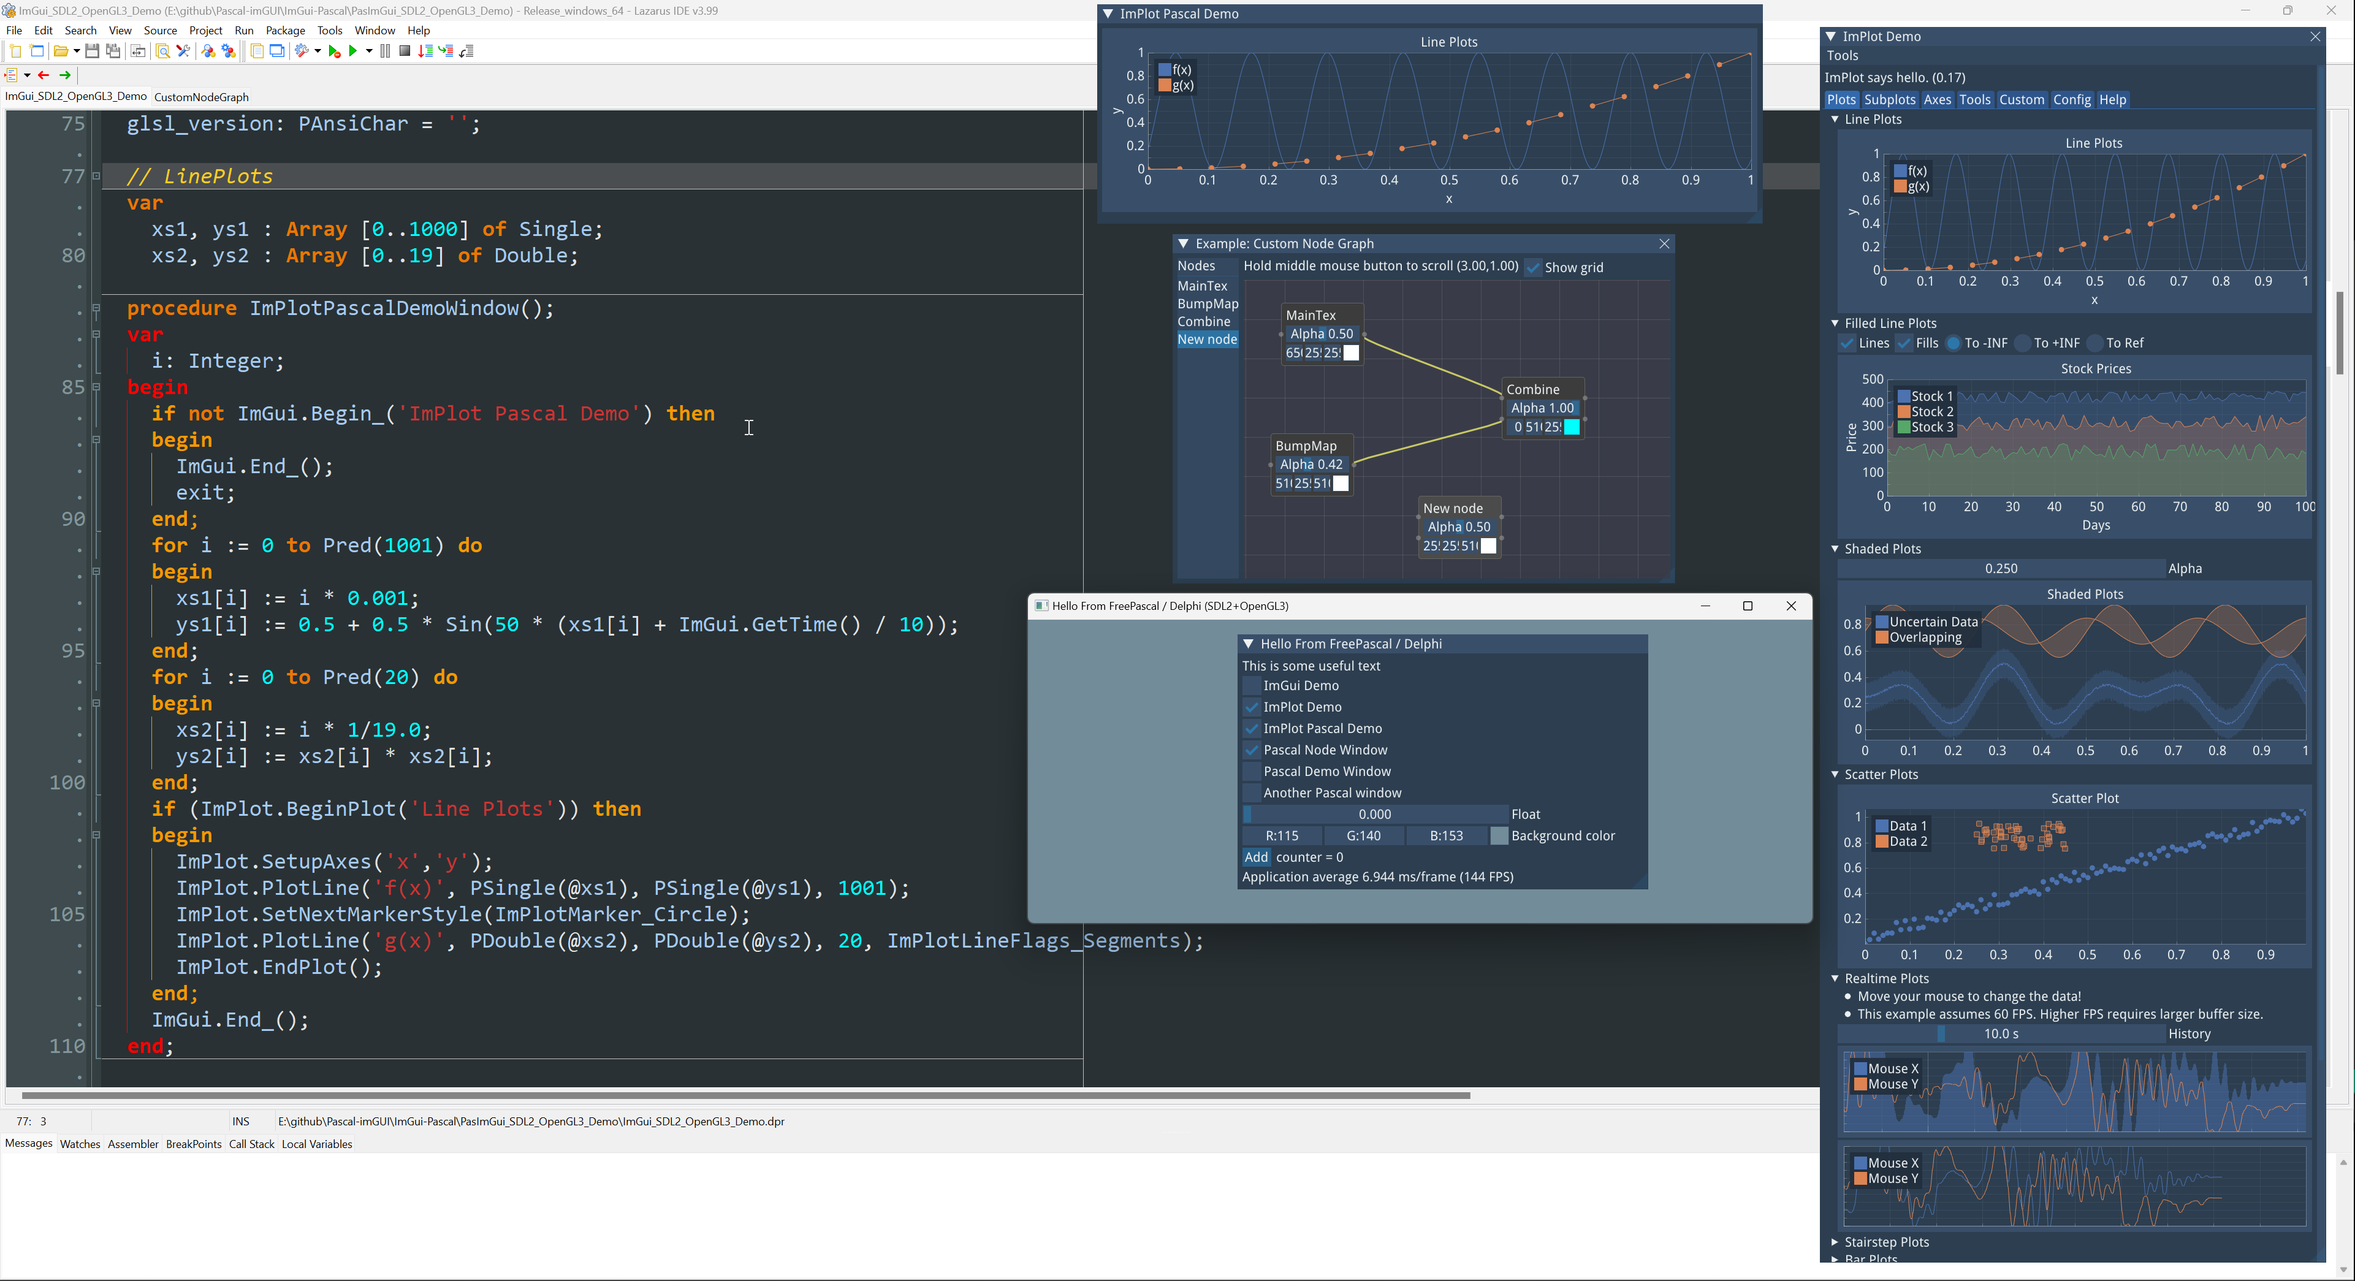
Task: Enable the ImGui Demo checkbox
Action: pyautogui.click(x=1252, y=686)
